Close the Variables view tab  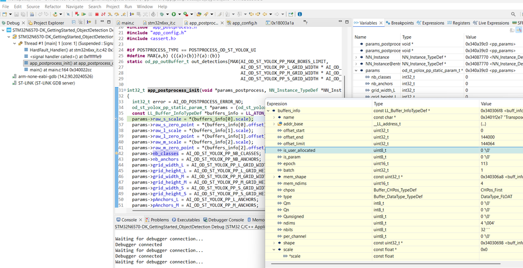pyautogui.click(x=381, y=23)
